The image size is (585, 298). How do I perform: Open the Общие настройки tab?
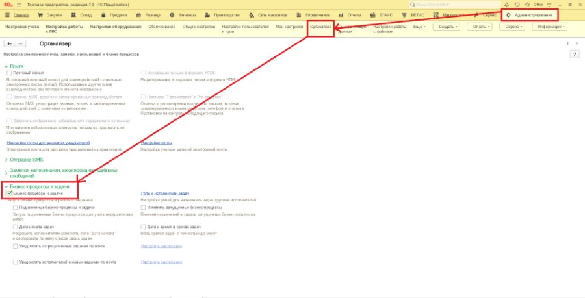pos(199,27)
